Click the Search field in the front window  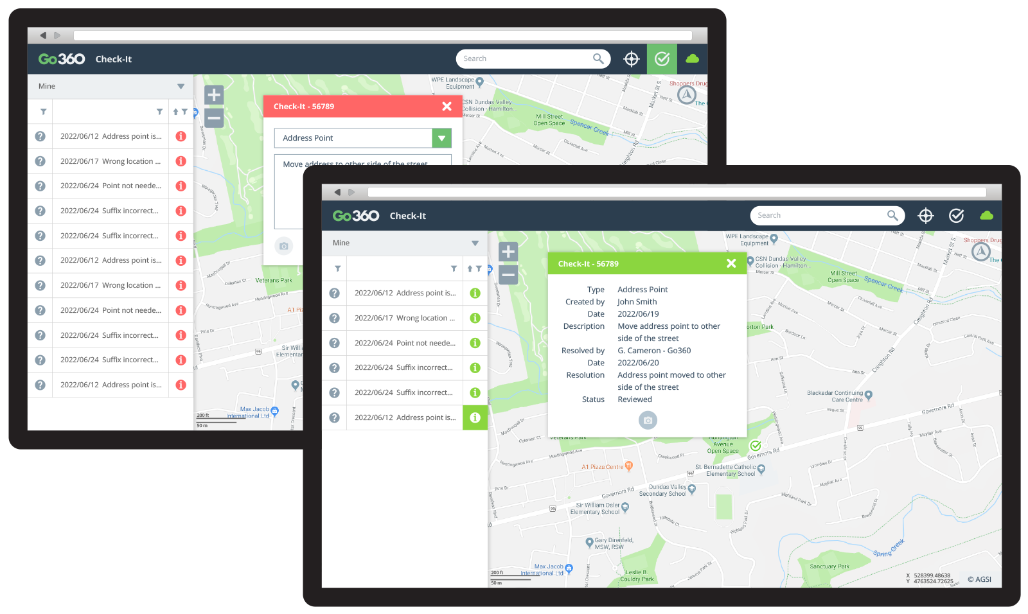(x=819, y=216)
